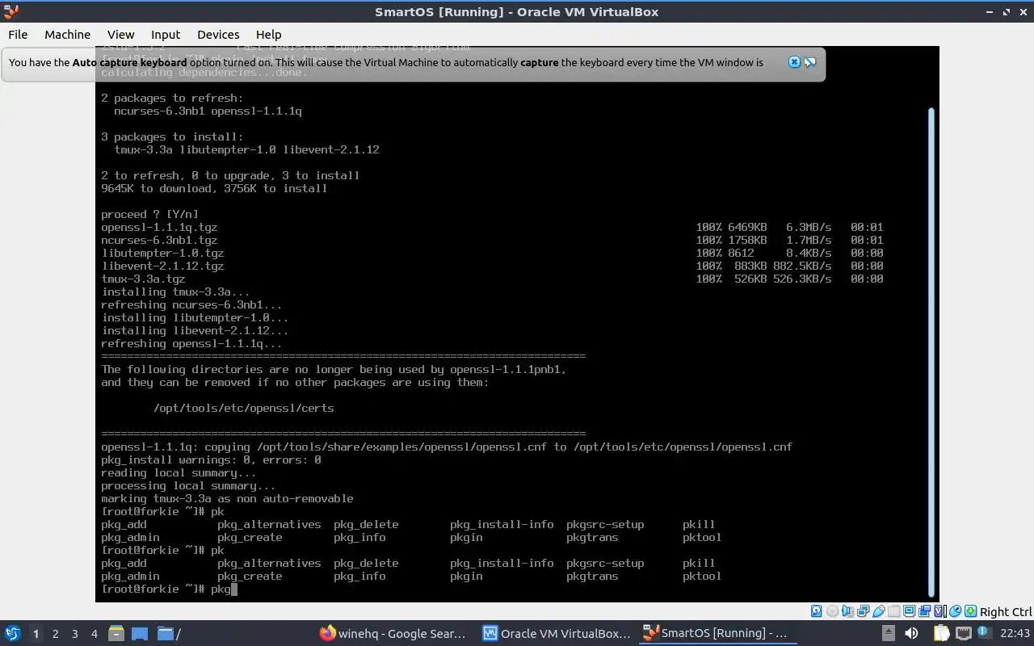Screen dimensions: 1034x646
Task: Click the VM window vertical scrollbar
Action: point(931,351)
